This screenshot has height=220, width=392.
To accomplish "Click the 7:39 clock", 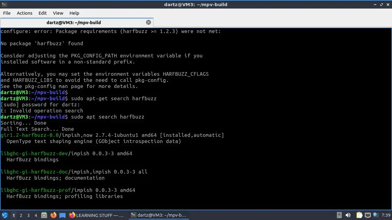I will point(386,215).
